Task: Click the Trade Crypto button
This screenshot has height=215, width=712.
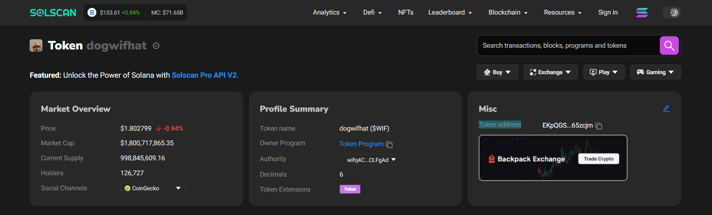Action: click(x=598, y=159)
